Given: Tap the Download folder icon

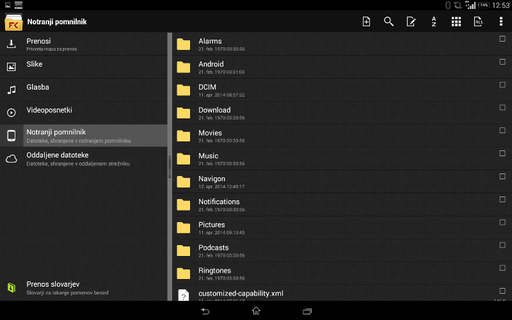Looking at the screenshot, I should pyautogui.click(x=184, y=113).
